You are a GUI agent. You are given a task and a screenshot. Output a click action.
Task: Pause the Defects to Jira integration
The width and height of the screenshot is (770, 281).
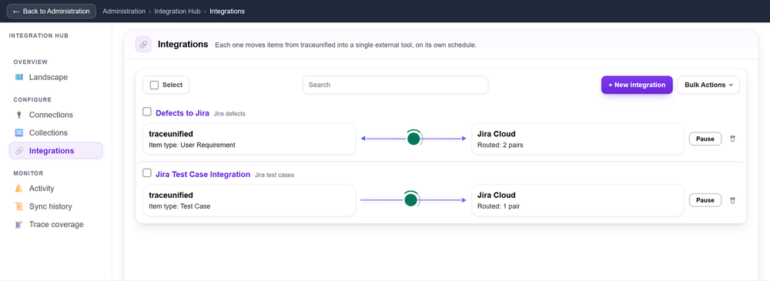(x=705, y=139)
